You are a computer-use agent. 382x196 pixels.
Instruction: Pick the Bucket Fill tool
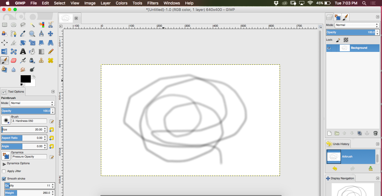click(32, 52)
